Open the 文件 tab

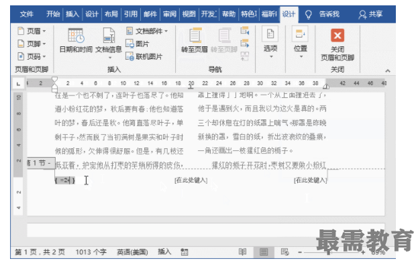(27, 14)
